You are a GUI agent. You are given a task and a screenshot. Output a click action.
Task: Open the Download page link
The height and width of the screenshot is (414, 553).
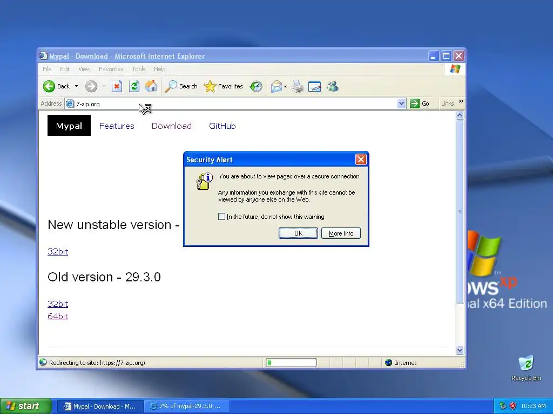[x=171, y=126]
